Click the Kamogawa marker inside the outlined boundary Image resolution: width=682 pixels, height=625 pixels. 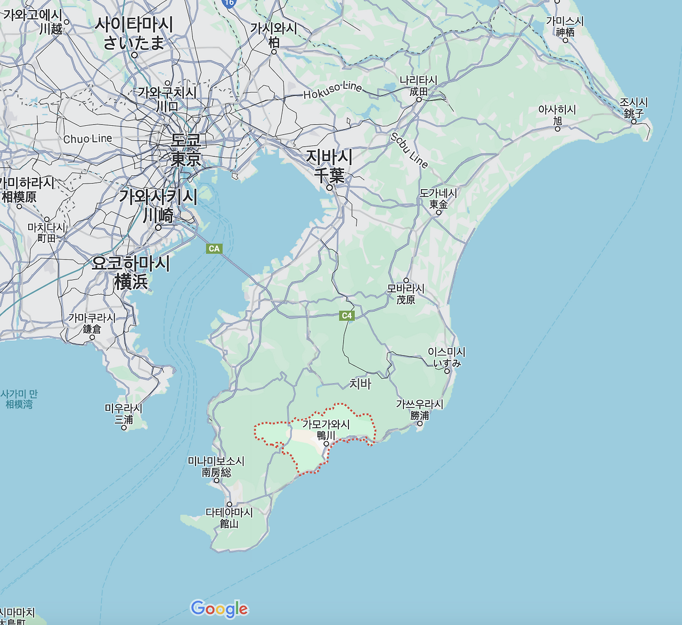pos(326,444)
